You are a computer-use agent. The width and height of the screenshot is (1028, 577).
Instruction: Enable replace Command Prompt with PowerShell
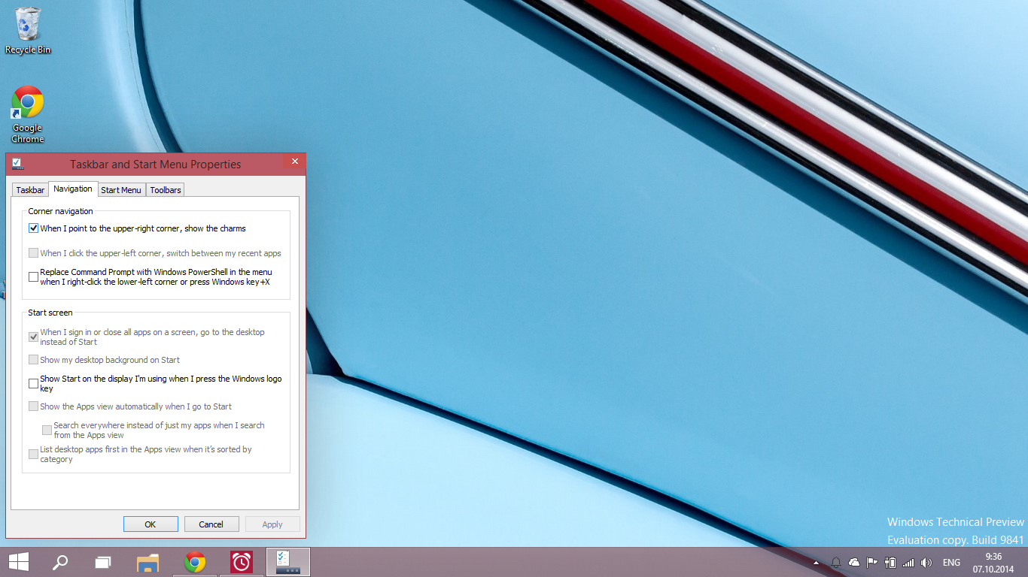click(x=33, y=276)
